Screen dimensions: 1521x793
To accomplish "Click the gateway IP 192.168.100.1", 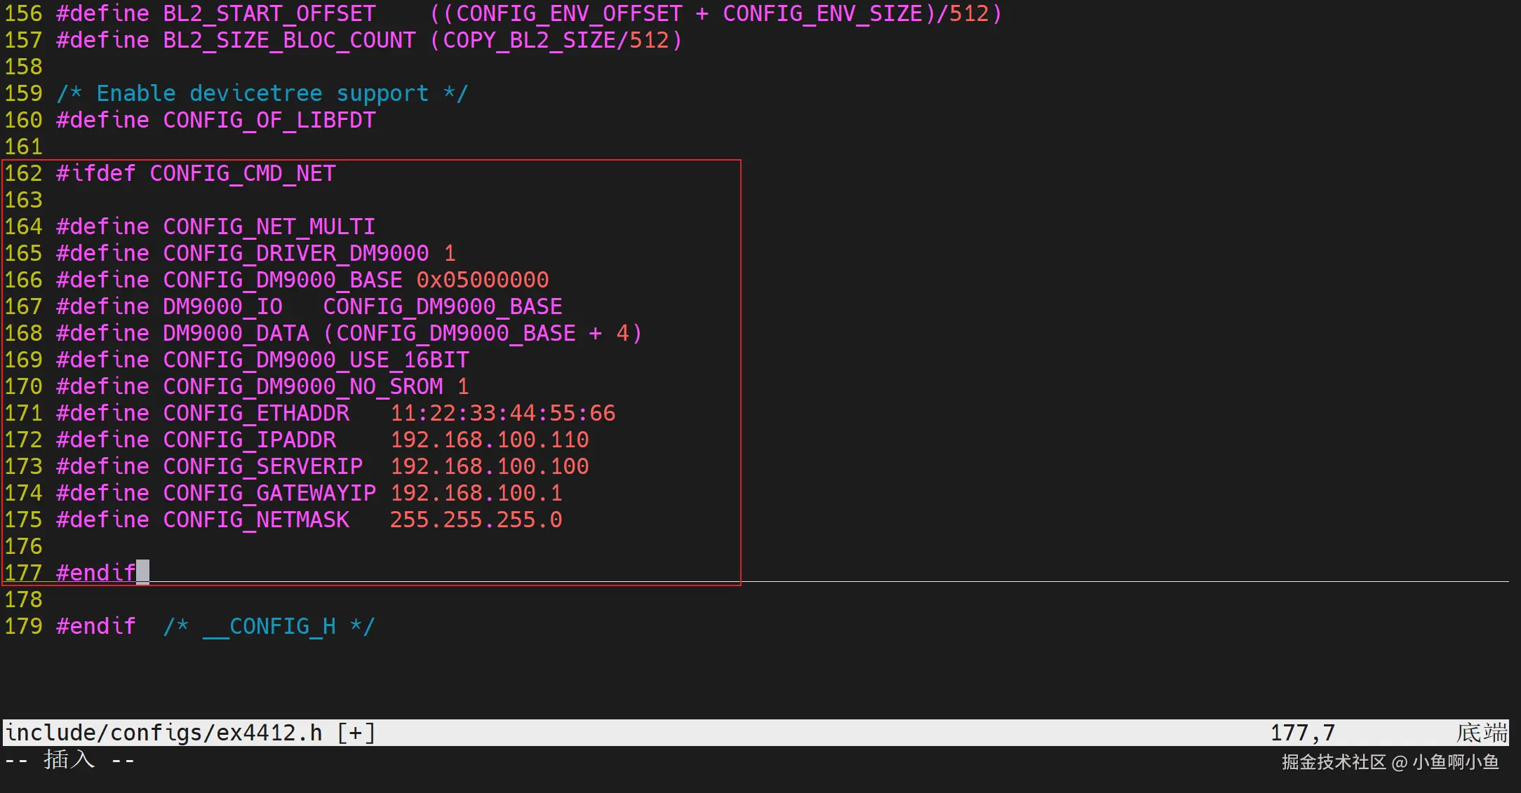I will [476, 493].
